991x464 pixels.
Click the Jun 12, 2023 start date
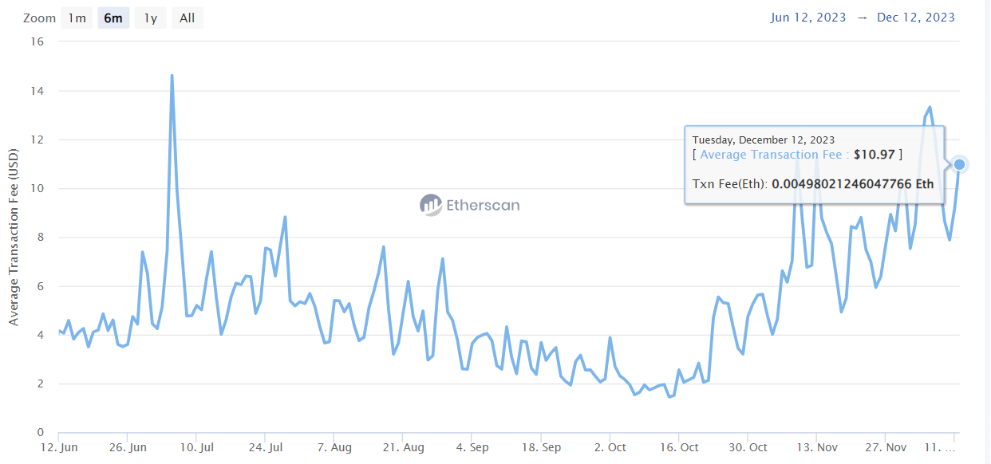pos(808,18)
